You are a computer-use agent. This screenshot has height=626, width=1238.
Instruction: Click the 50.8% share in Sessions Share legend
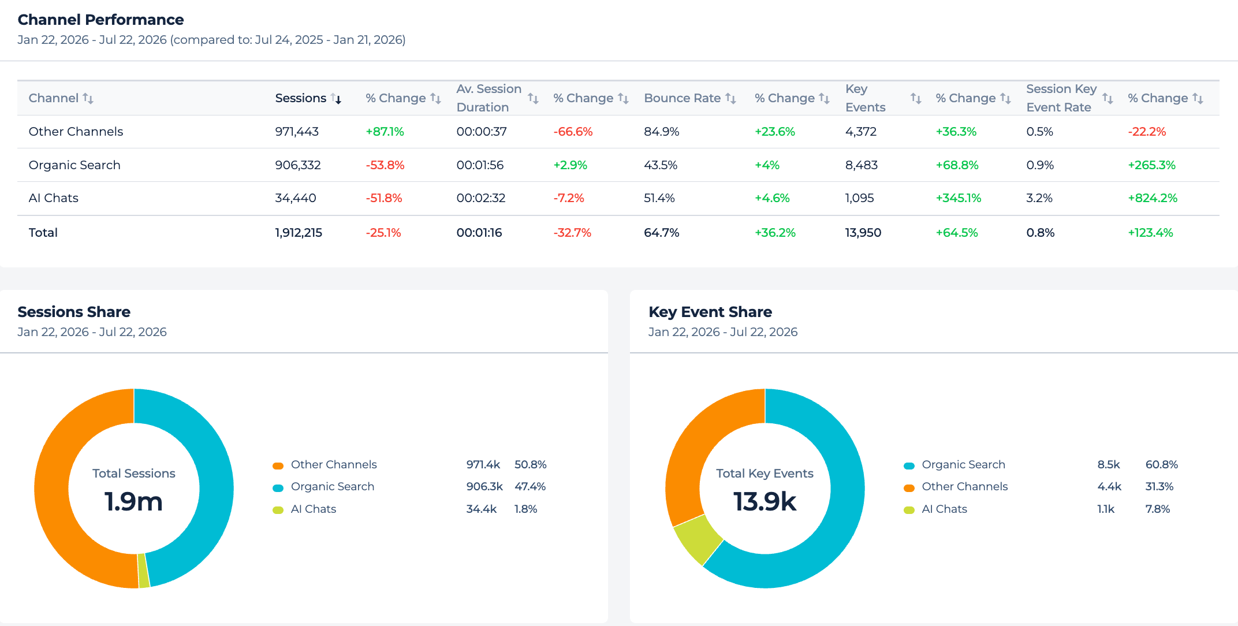coord(531,465)
